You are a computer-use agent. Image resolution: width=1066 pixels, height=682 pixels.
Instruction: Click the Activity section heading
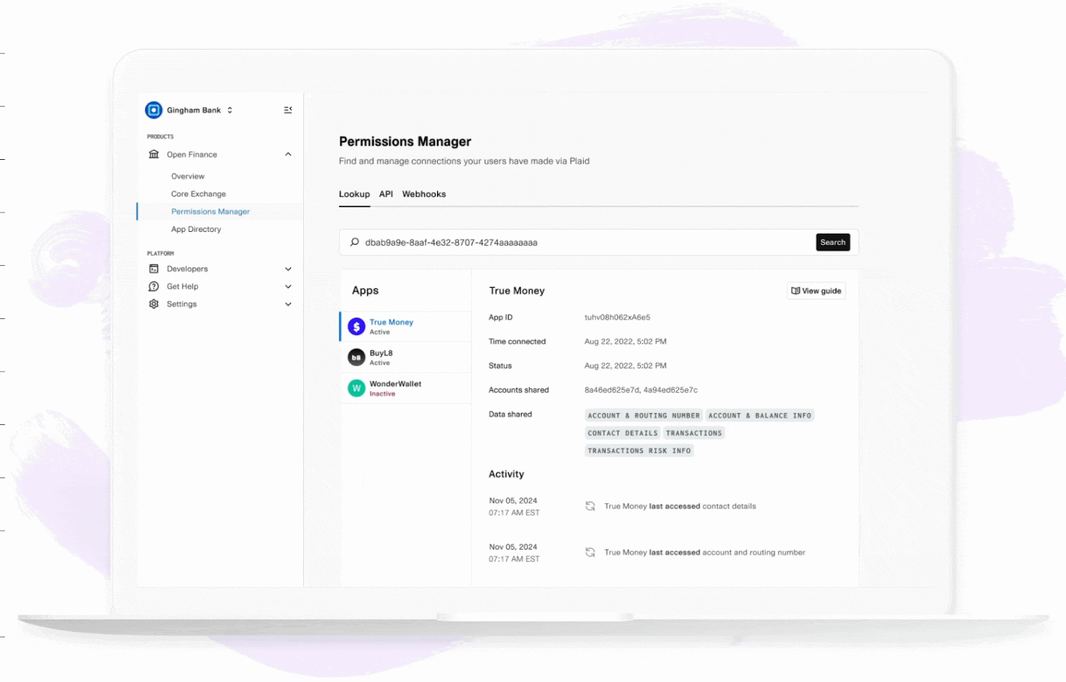506,474
